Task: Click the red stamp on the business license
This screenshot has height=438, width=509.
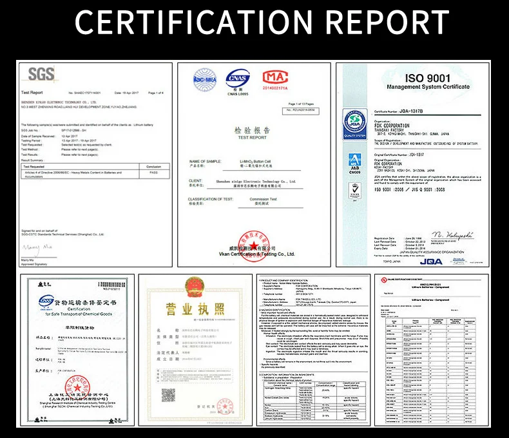Action: coord(225,406)
